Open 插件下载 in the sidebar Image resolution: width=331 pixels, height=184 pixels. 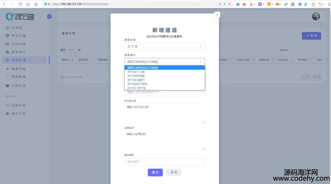point(19,114)
